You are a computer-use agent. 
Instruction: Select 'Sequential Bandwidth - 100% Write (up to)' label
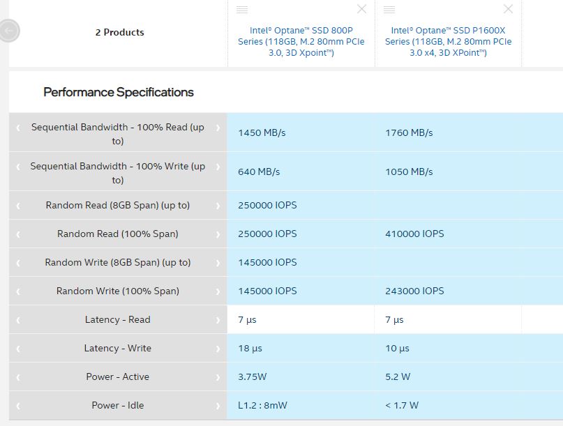pyautogui.click(x=118, y=173)
